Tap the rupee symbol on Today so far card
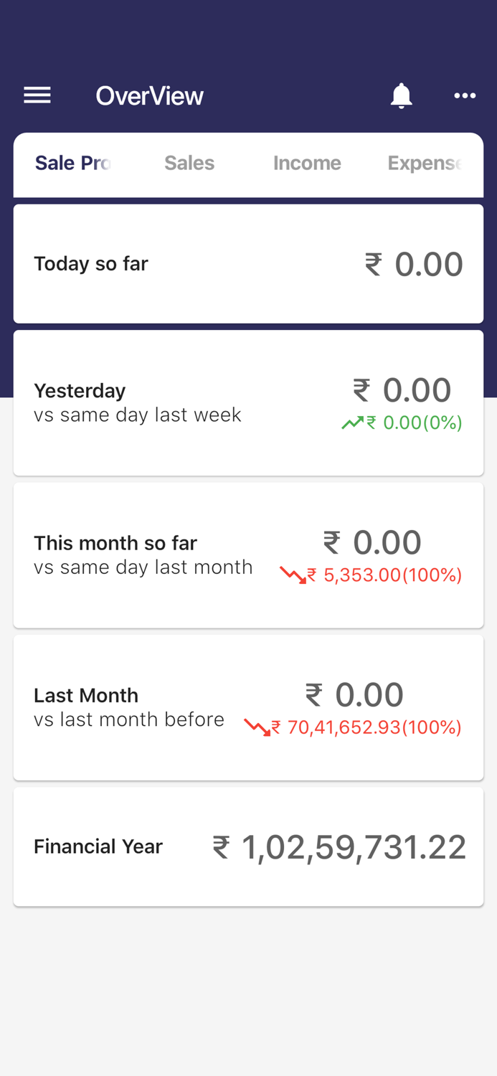This screenshot has height=1076, width=497. (373, 263)
